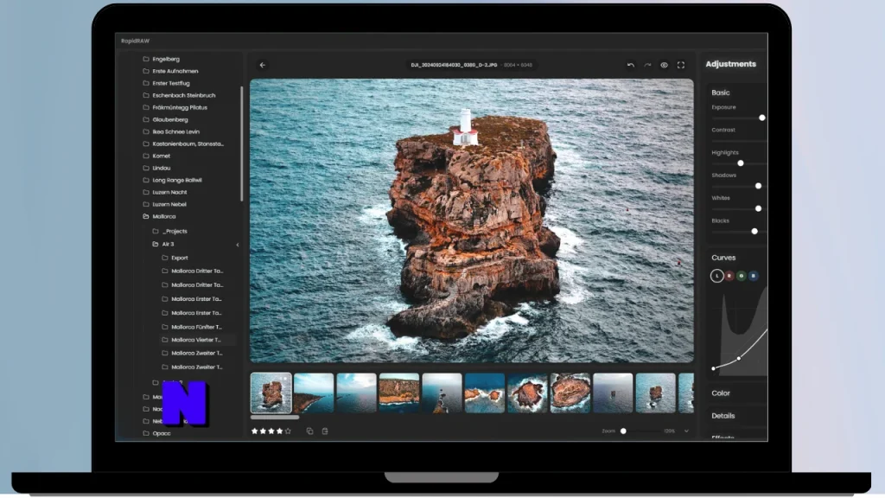Click the Shadows slider handle
The image size is (885, 498).
[x=759, y=186]
